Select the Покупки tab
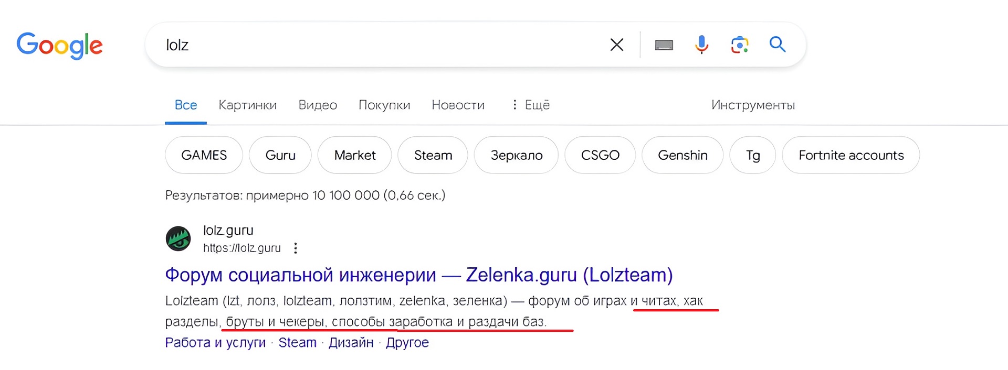The height and width of the screenshot is (370, 1008). [384, 105]
